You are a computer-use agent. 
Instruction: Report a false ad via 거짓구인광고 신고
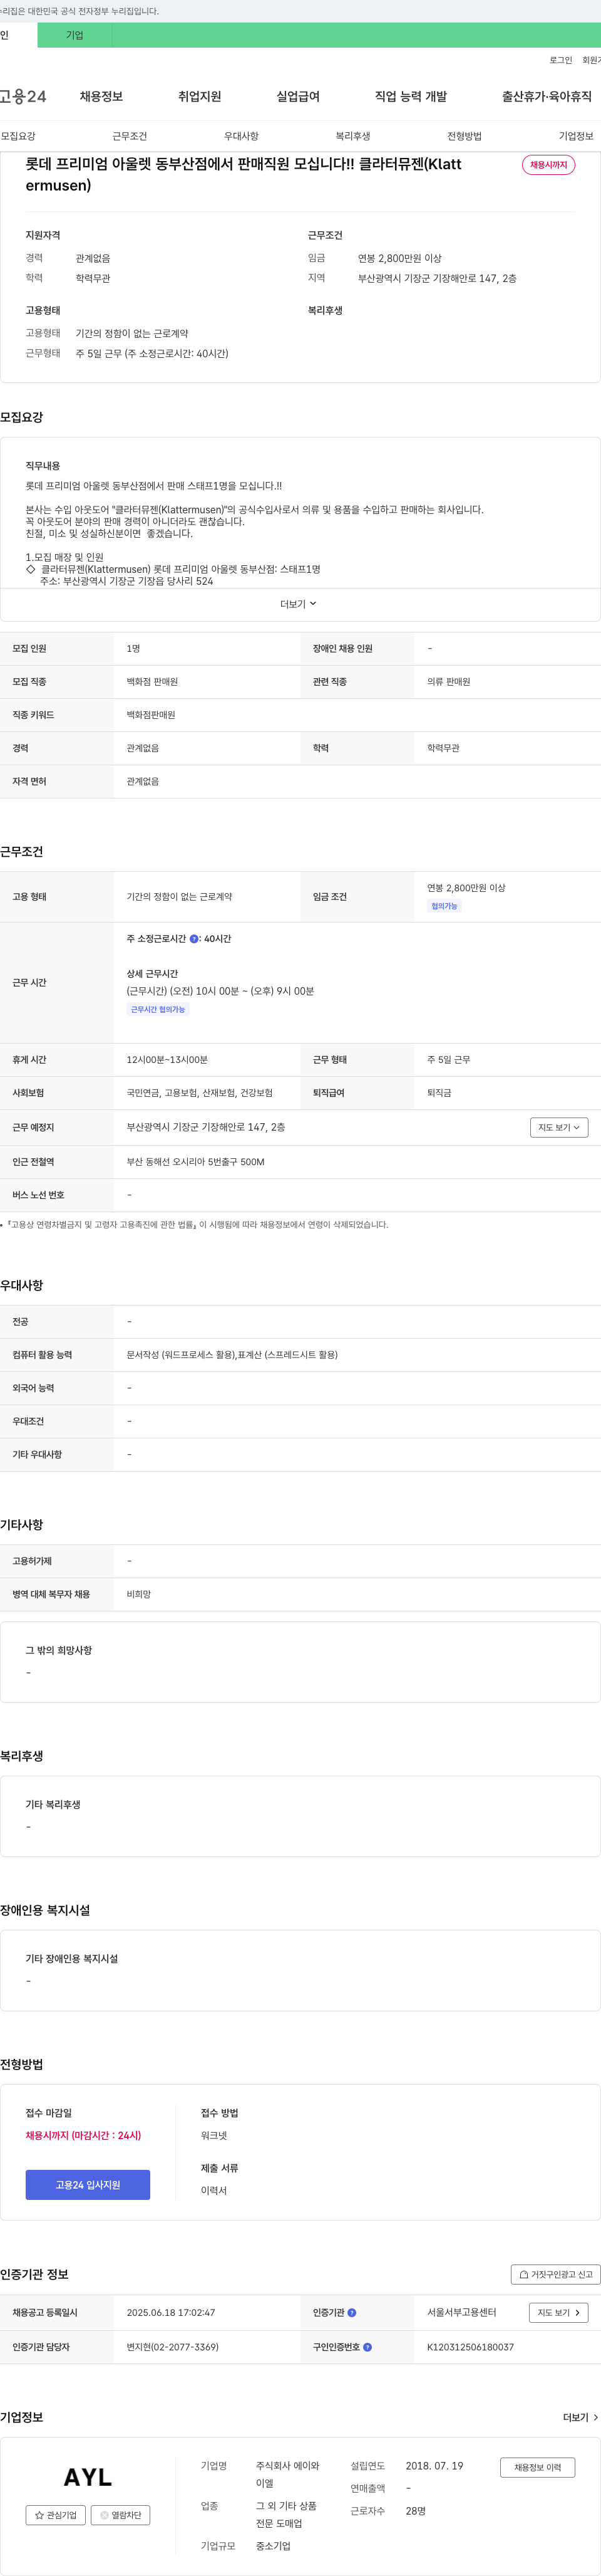pos(555,2274)
